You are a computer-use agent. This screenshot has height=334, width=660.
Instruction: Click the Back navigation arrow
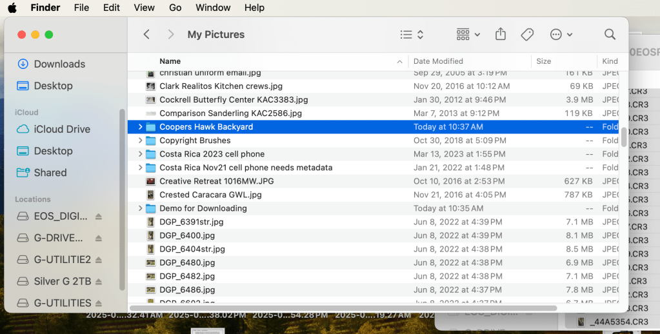click(x=146, y=34)
